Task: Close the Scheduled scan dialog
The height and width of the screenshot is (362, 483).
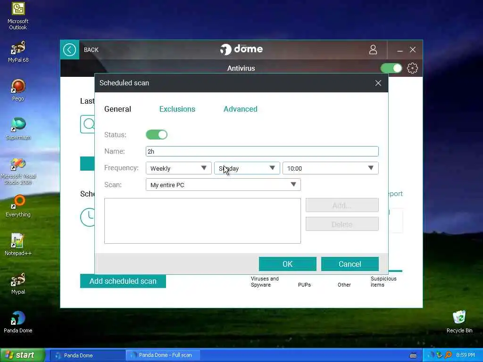Action: (x=378, y=83)
